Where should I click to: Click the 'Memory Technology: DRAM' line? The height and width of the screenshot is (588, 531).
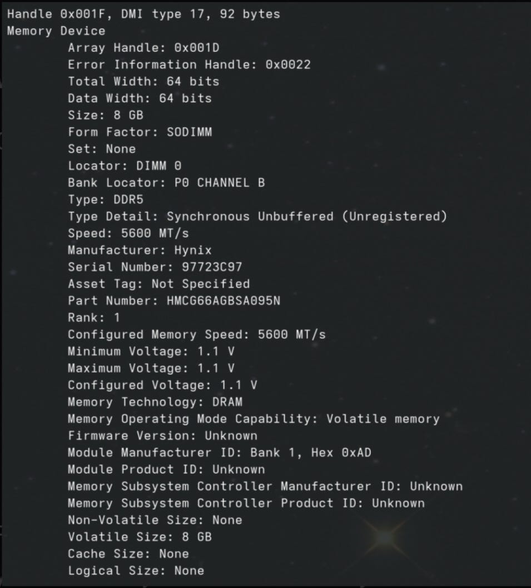(x=155, y=402)
